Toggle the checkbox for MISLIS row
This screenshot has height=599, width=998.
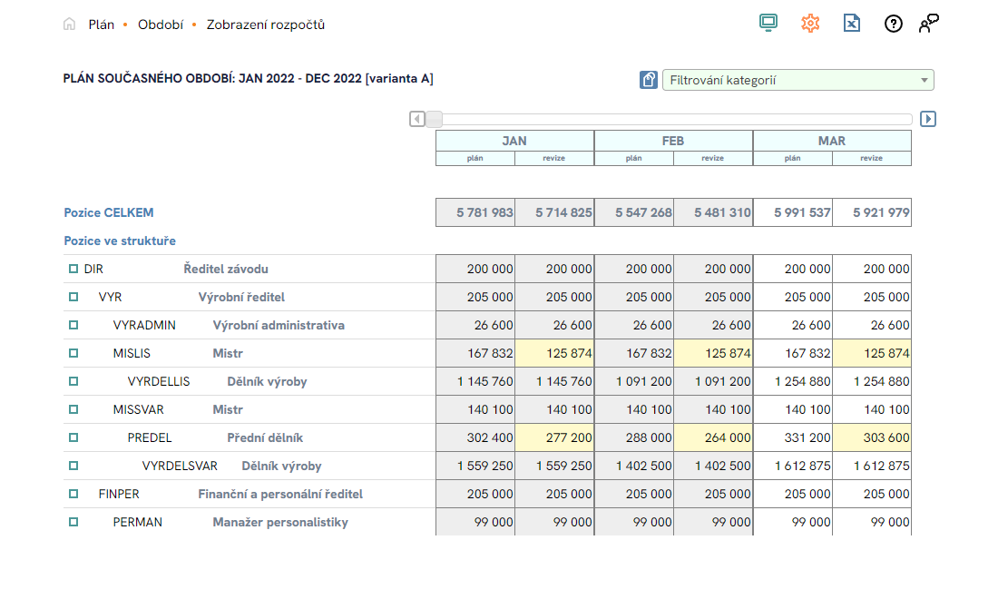point(73,353)
